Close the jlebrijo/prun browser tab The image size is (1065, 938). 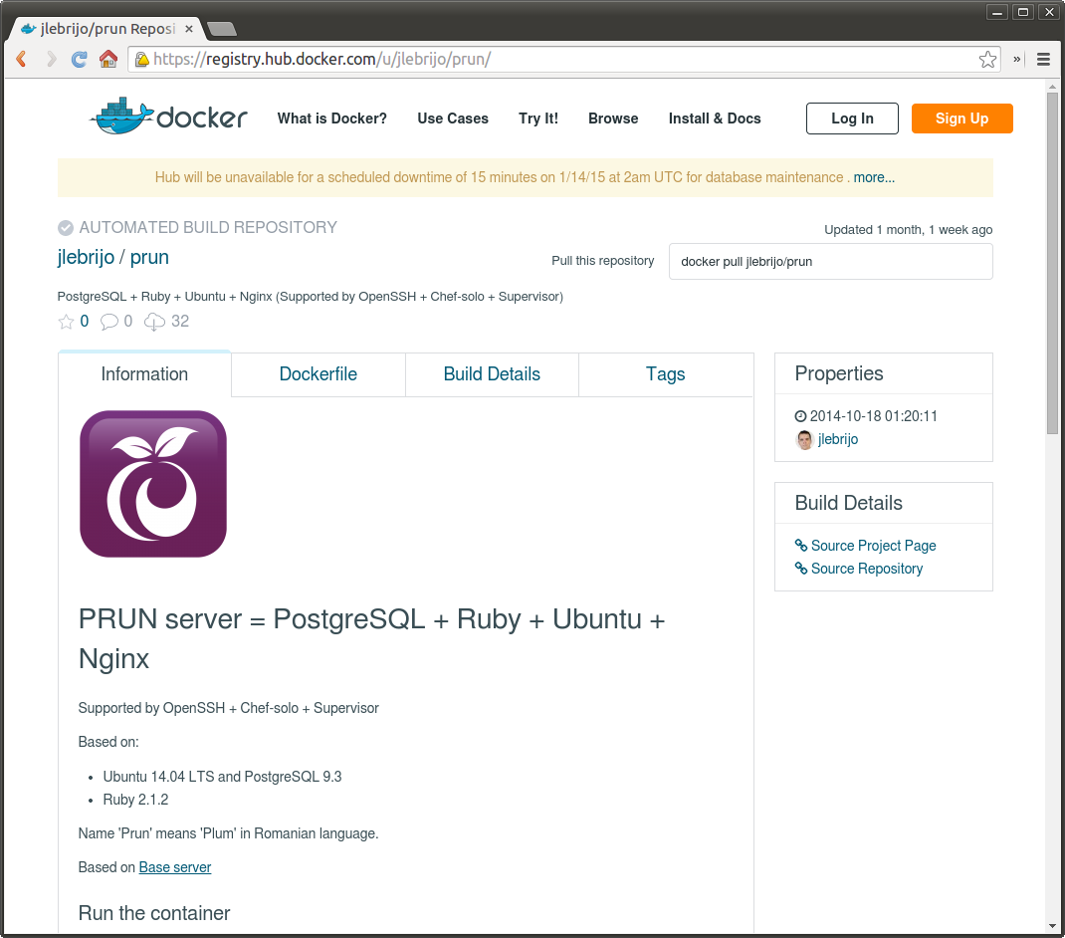pos(189,29)
